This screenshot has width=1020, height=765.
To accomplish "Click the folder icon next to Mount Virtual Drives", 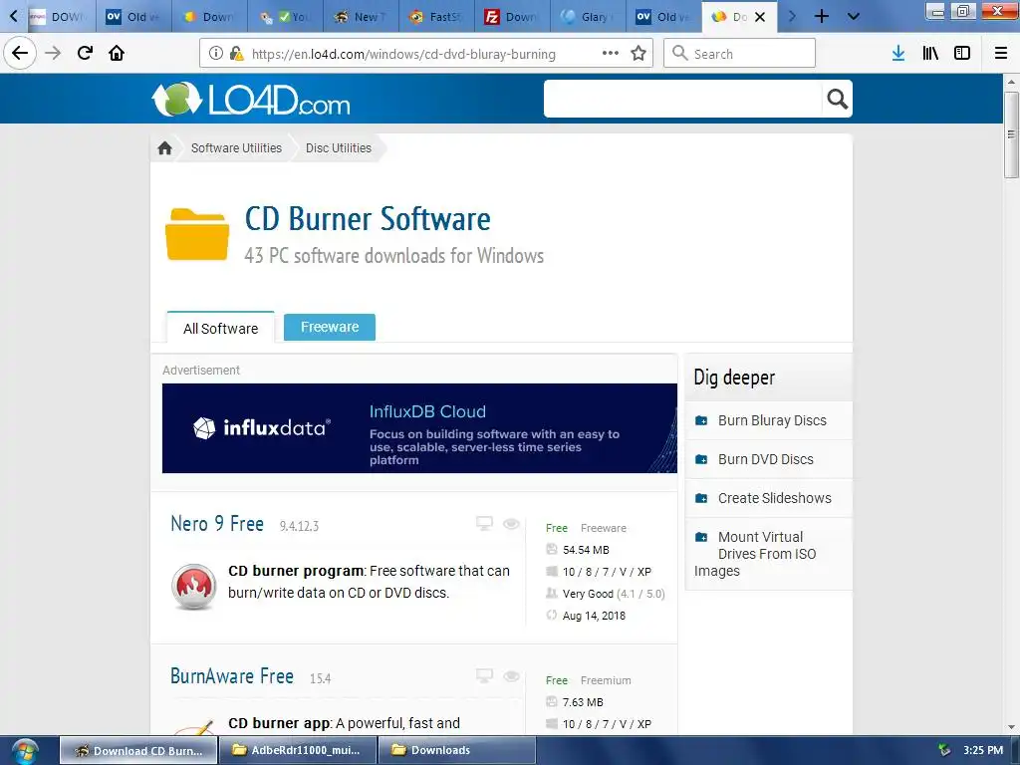I will pyautogui.click(x=701, y=537).
